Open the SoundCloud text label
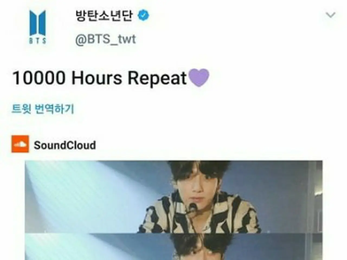This screenshot has width=347, height=260. pos(65,145)
